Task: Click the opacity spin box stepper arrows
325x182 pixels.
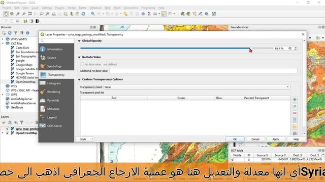Action: tap(296, 49)
